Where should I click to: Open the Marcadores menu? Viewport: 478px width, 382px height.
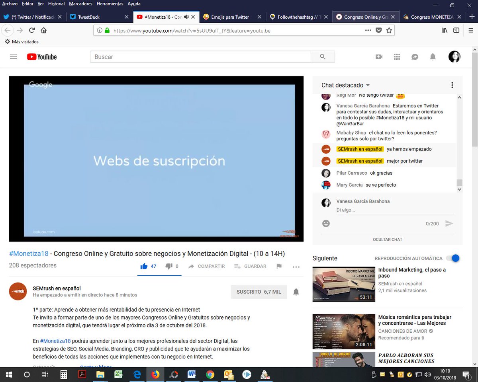click(80, 4)
